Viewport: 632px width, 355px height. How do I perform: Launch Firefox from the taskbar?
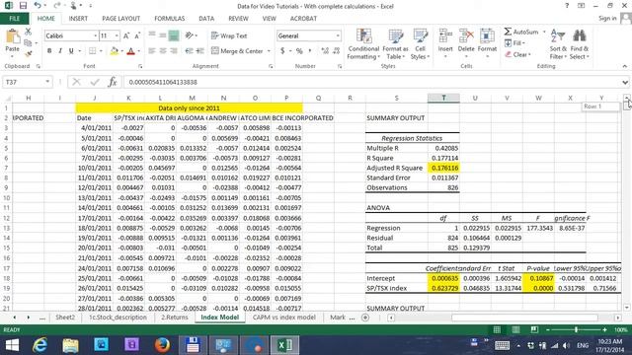162,345
